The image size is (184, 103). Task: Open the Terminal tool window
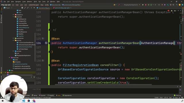point(42,95)
